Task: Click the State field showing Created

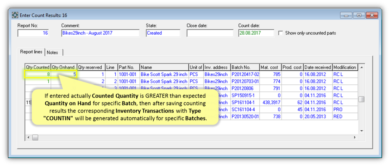Action: click(163, 33)
